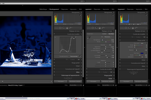Toggle highlight clipping indicator in right histogram

146,15
